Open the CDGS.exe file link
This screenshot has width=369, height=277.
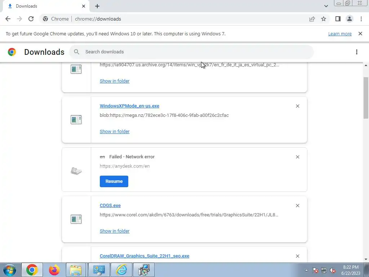point(110,205)
